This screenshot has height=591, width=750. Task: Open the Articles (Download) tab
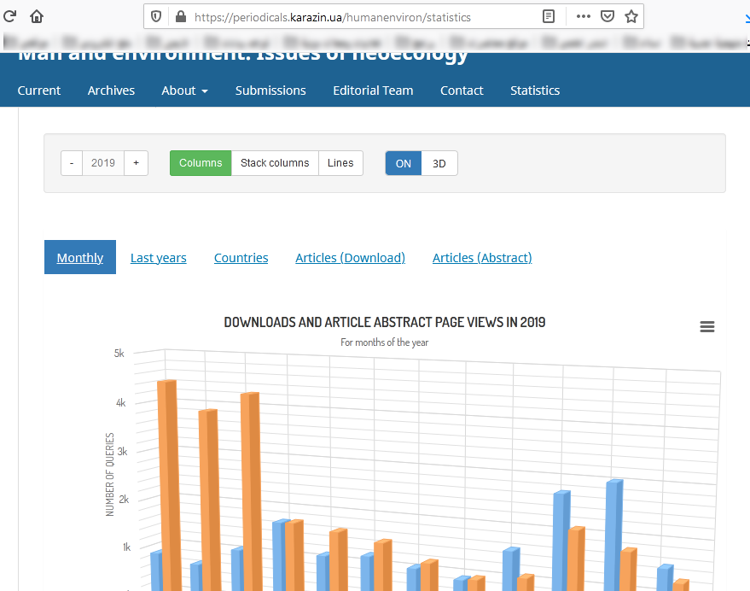[x=350, y=258]
